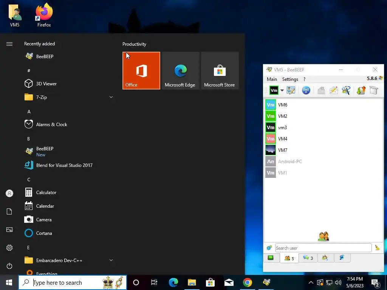The width and height of the screenshot is (387, 290).
Task: Click the blue broadcast antenna icon
Action: pos(306,90)
